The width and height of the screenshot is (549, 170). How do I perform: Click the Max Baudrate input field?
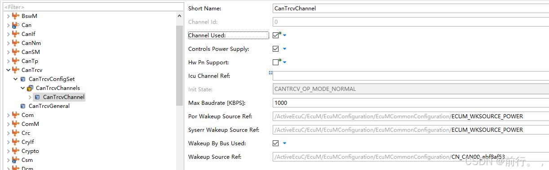[x=411, y=103]
